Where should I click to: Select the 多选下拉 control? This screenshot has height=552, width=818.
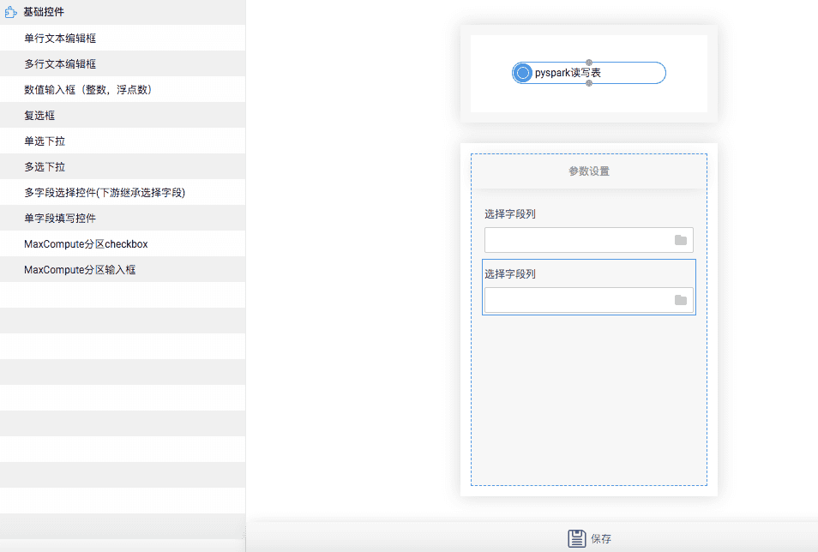pos(123,166)
